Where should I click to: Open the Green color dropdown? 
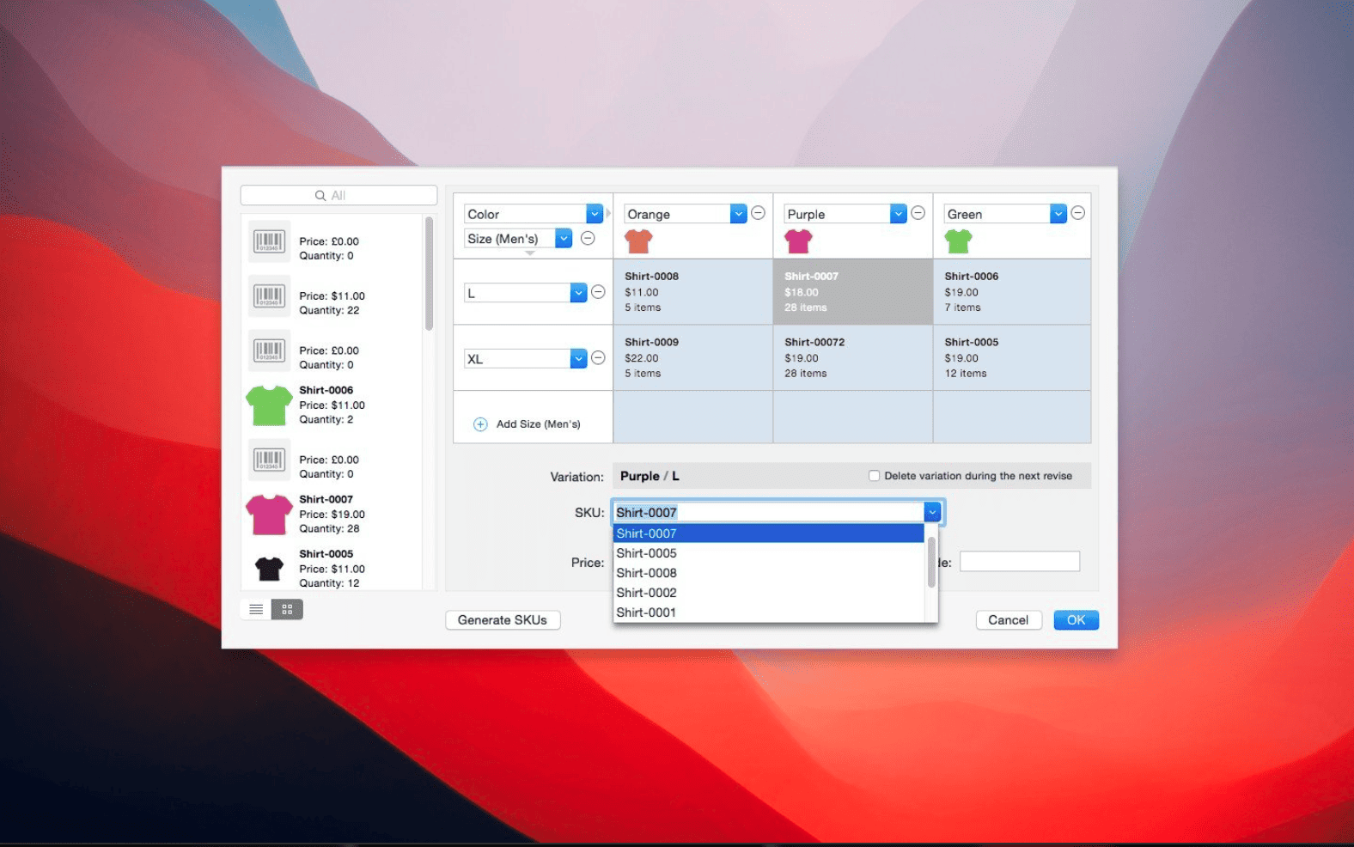(x=1058, y=213)
